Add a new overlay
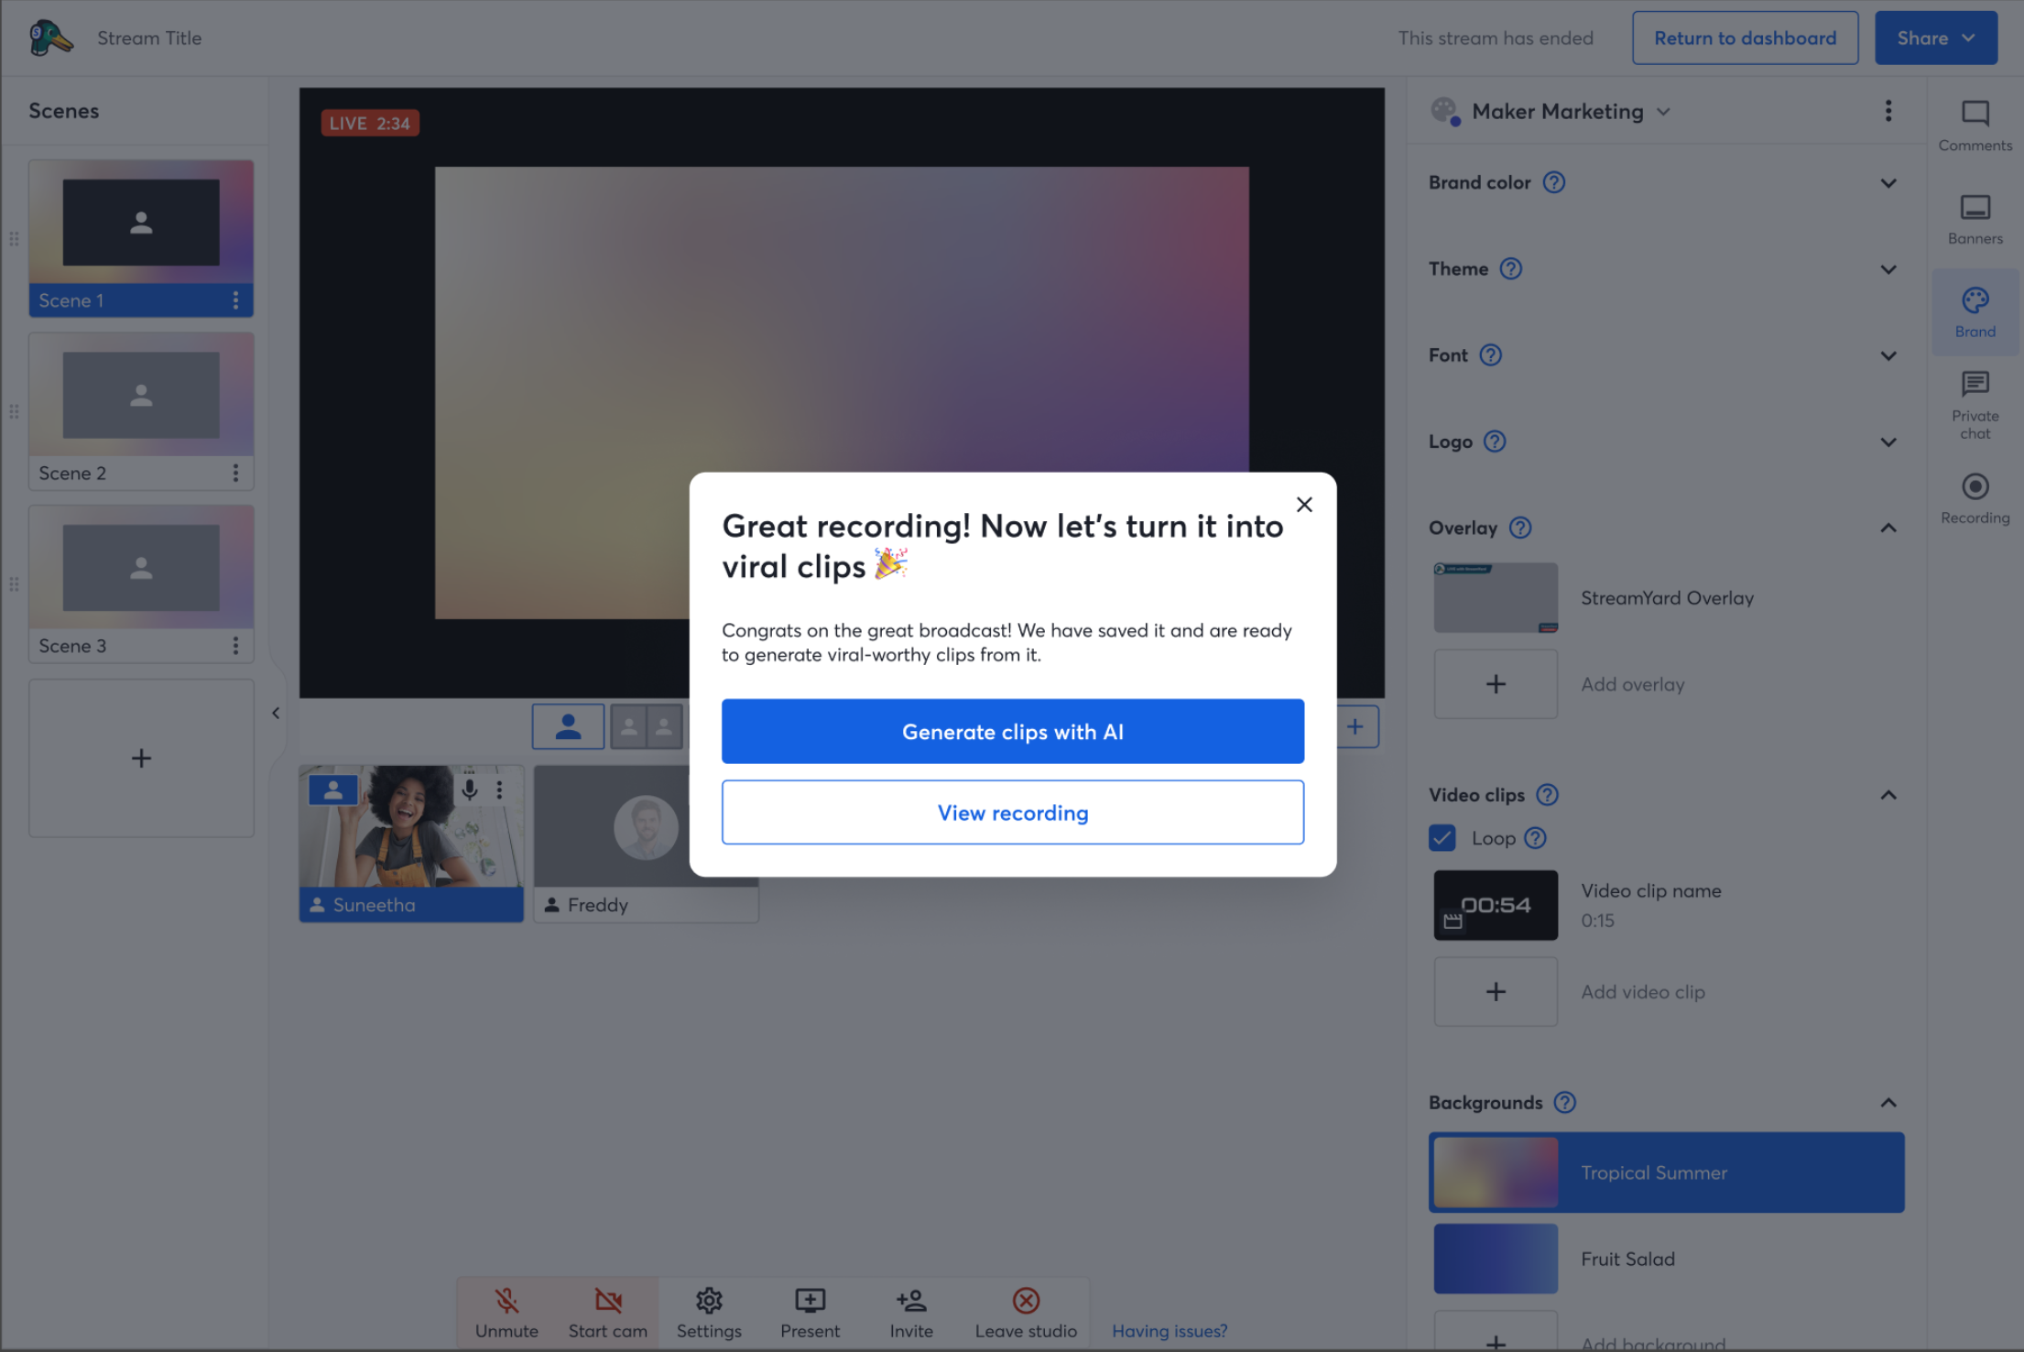The height and width of the screenshot is (1352, 2024). point(1496,684)
